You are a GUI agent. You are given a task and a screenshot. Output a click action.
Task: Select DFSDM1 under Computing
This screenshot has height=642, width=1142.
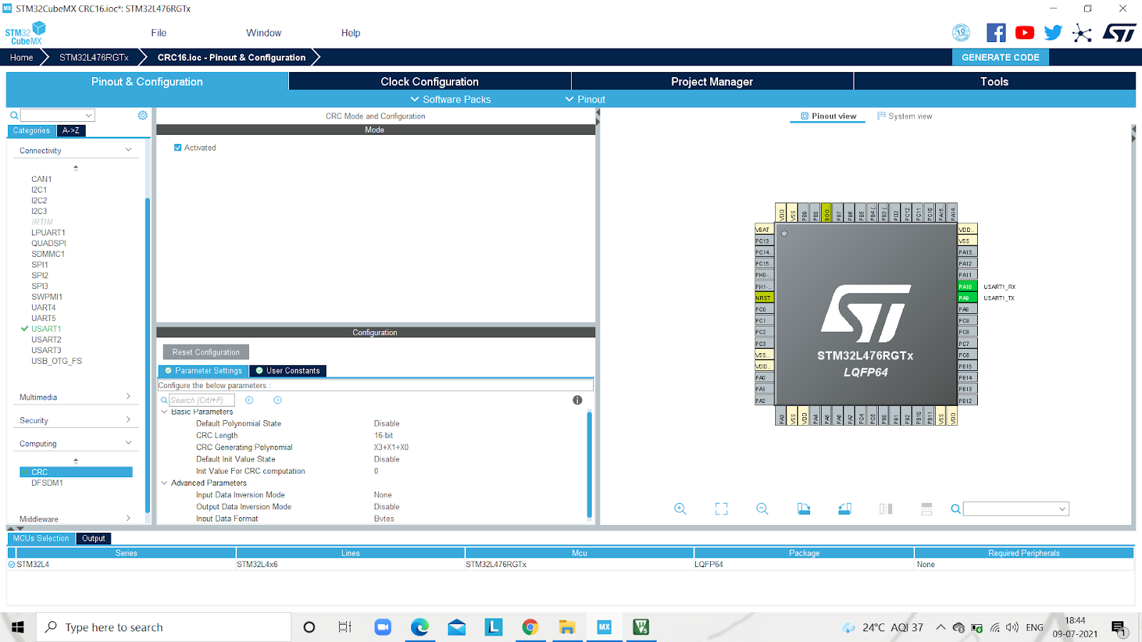[47, 483]
